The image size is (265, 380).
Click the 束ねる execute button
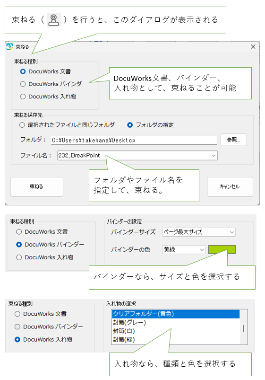(37, 186)
